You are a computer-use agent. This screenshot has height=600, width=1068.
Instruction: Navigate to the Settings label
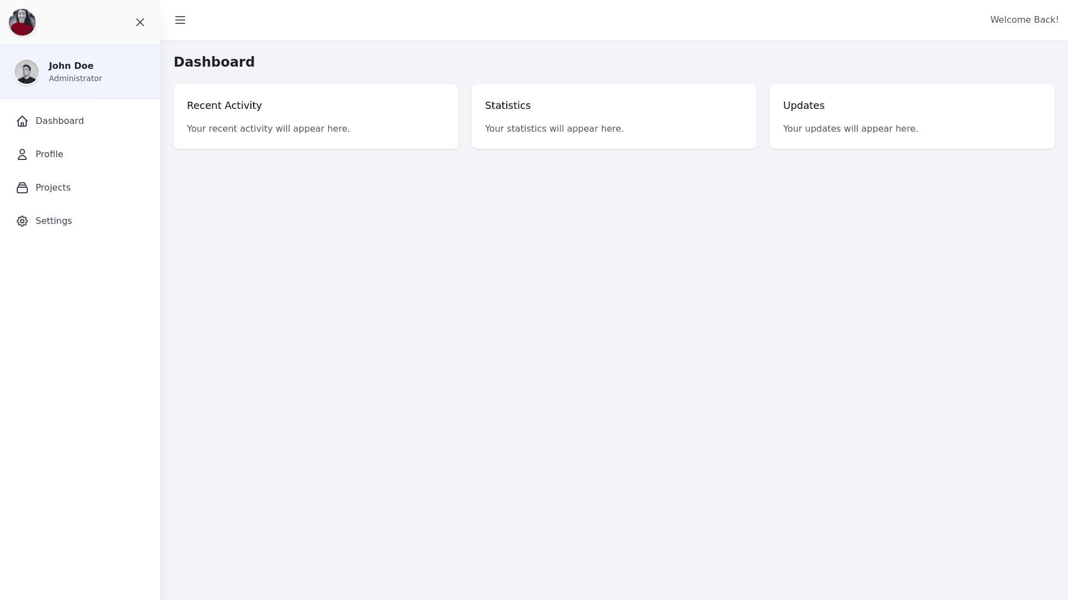(x=53, y=221)
